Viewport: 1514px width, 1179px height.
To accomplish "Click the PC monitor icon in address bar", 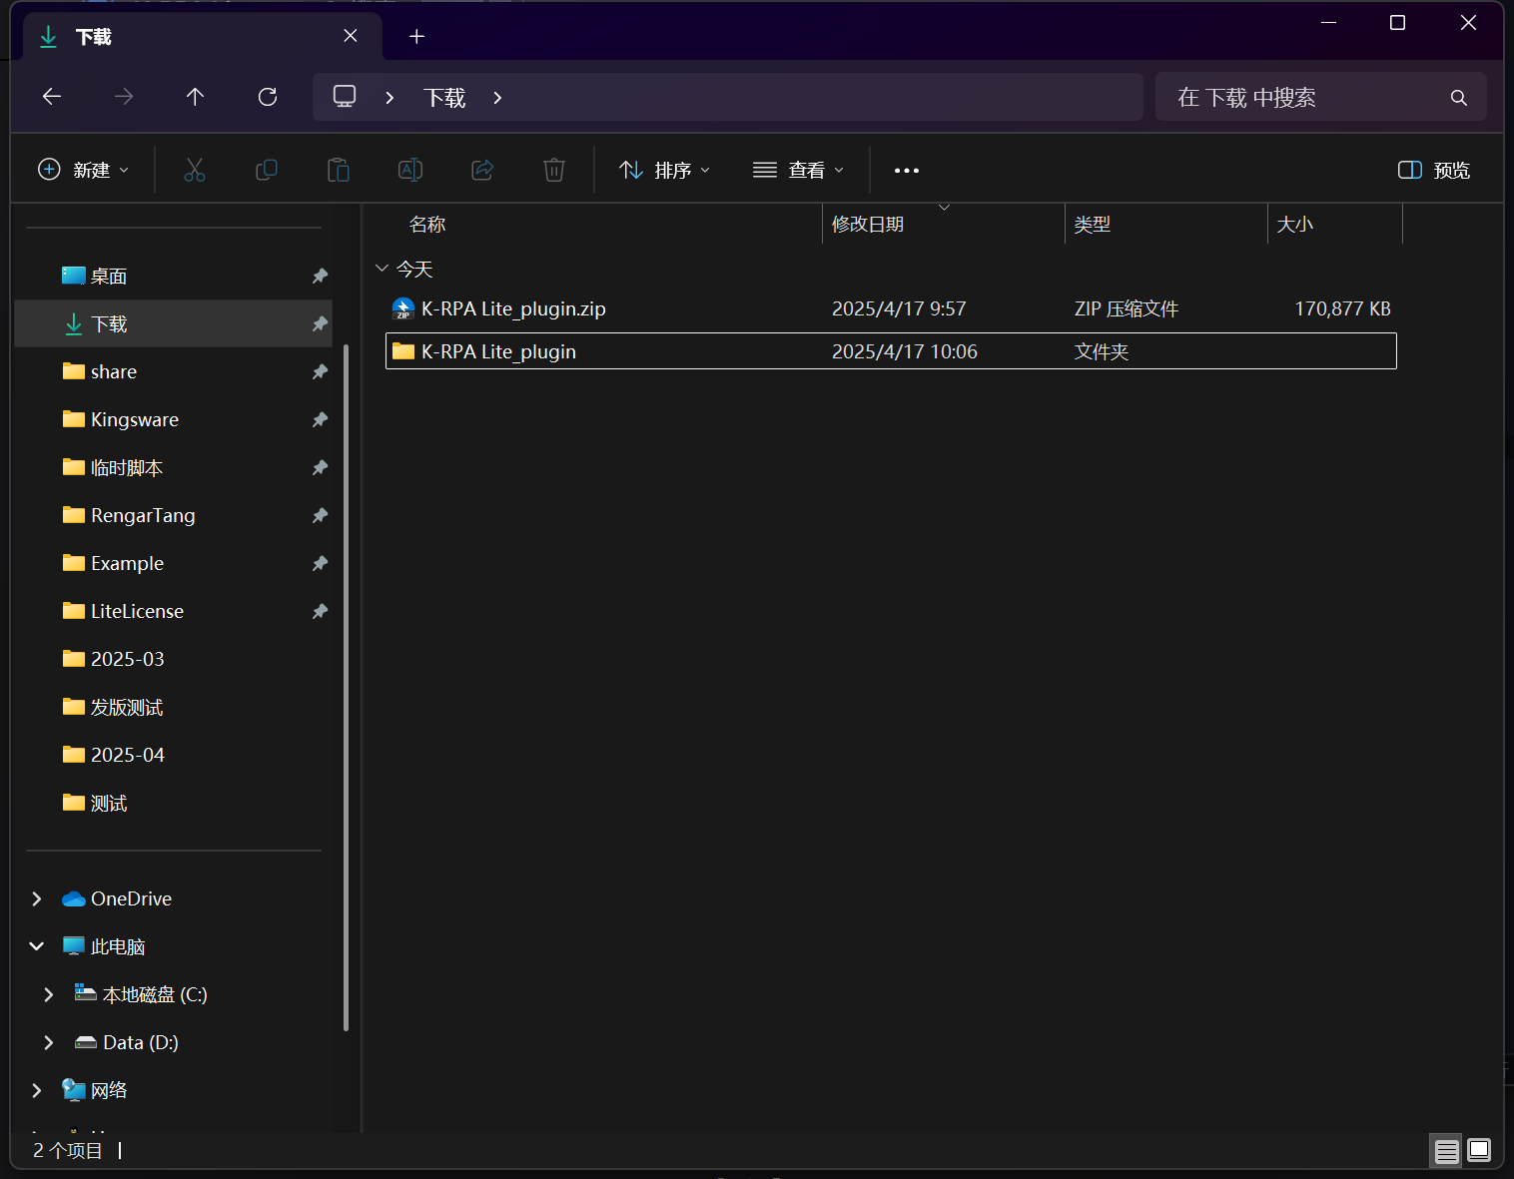I will pyautogui.click(x=345, y=97).
